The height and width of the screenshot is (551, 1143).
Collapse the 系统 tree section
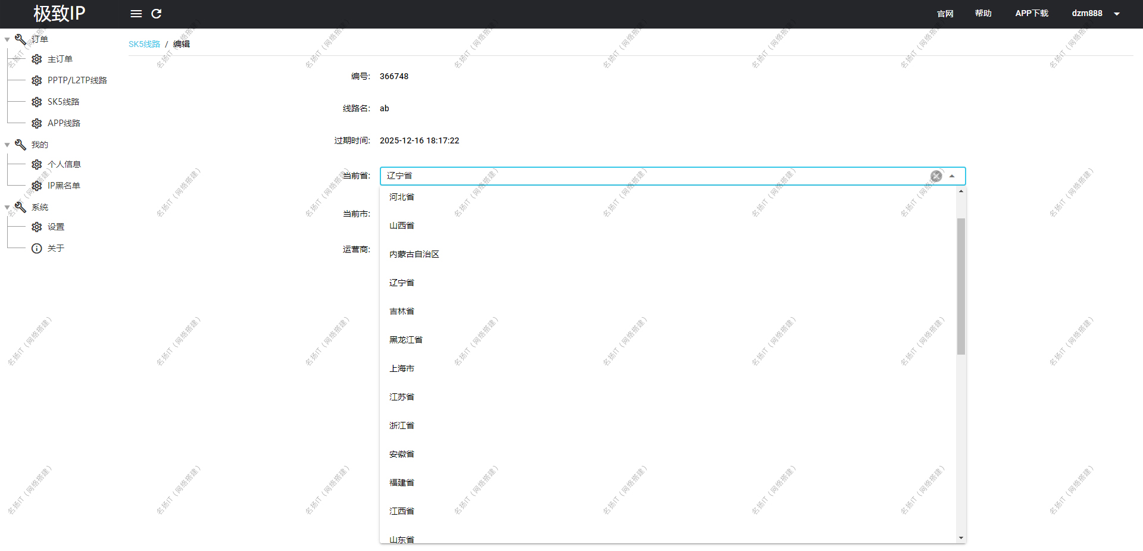click(x=7, y=208)
